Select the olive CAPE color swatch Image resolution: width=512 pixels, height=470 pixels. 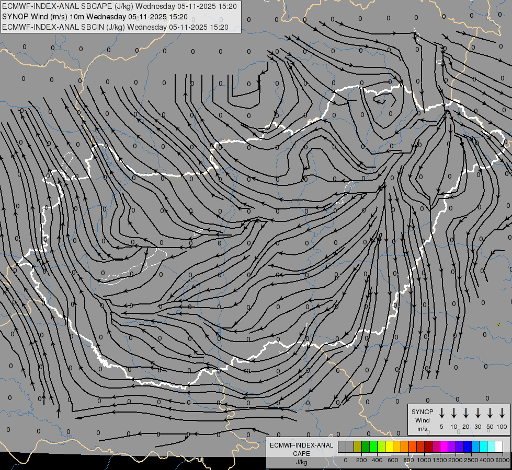[358, 446]
